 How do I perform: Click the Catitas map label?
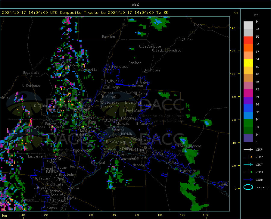pos(172,162)
